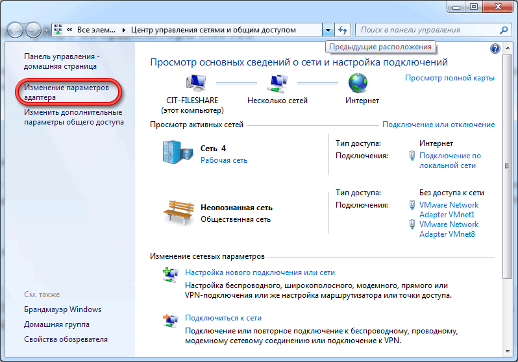This screenshot has height=362, width=518.
Task: Click the "Общественная сеть" text
Action: pyautogui.click(x=236, y=219)
